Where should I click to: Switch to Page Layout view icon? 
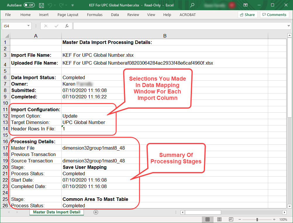pos(219,219)
